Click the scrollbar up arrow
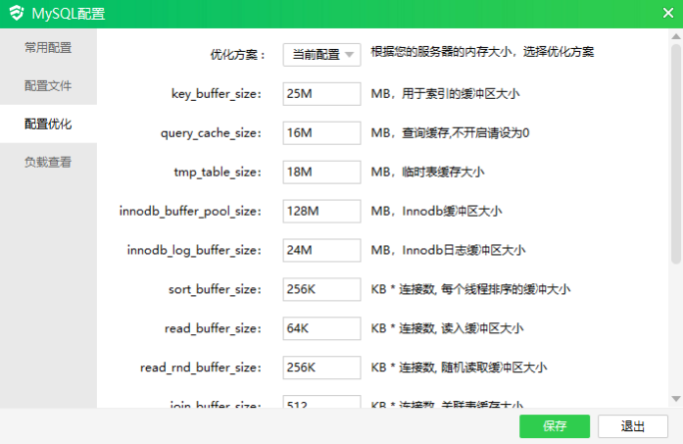Screen dimensions: 683x444 676,36
